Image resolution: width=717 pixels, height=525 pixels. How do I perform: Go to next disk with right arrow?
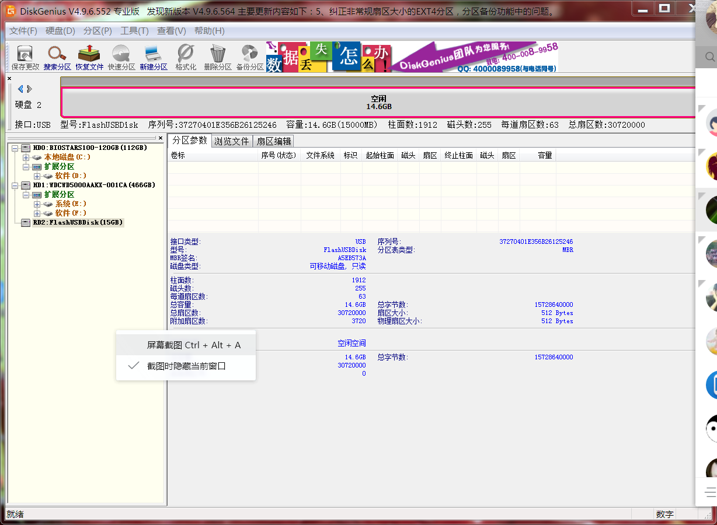30,89
